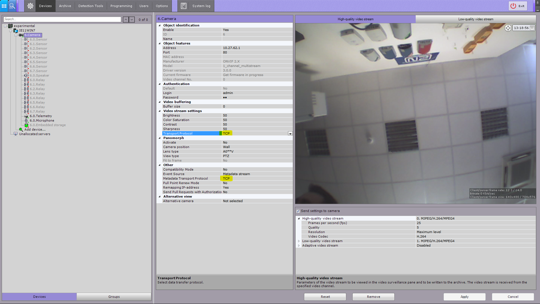Toggle Send settings to camera checkbox
The image size is (540, 304).
(x=298, y=211)
